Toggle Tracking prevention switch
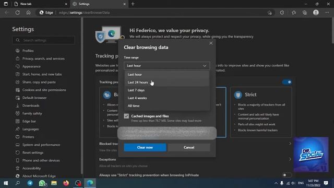Viewport: 334px width, 188px height. (287, 82)
